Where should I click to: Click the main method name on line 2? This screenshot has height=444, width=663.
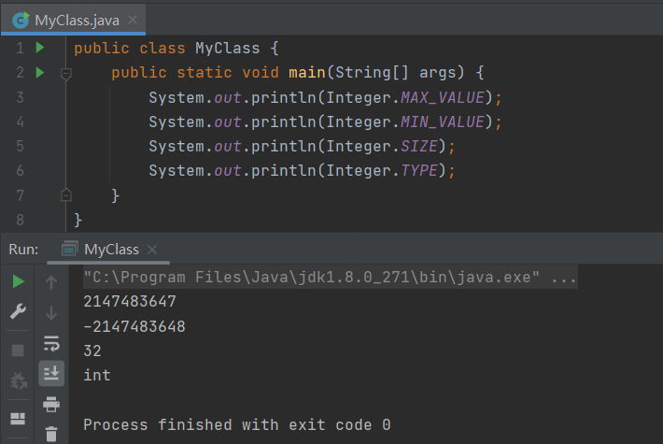tap(307, 72)
